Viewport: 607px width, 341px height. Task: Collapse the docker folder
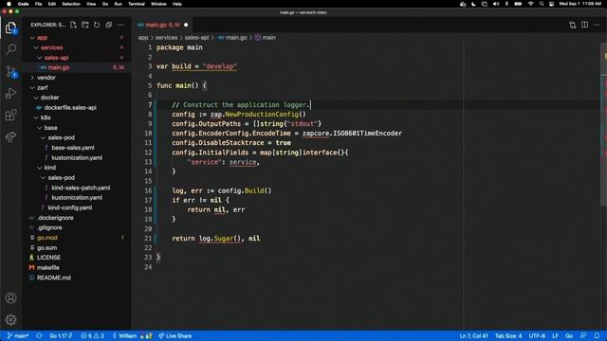(77, 98)
